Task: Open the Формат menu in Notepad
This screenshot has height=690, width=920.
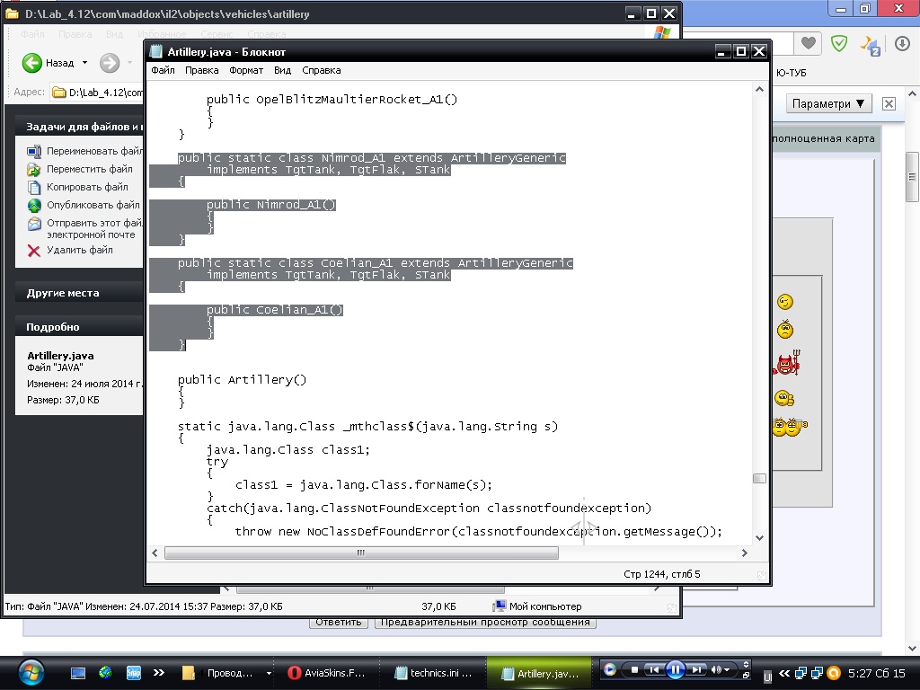Action: pyautogui.click(x=246, y=70)
